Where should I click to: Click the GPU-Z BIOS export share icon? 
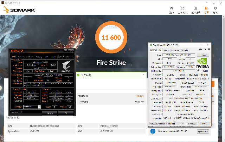coord(198,71)
